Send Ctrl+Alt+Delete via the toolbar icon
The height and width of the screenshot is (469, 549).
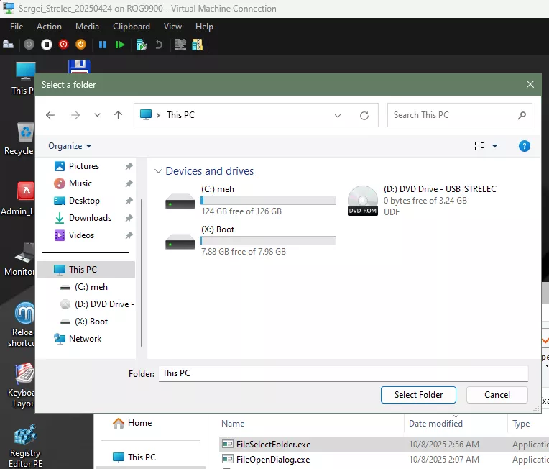9,45
